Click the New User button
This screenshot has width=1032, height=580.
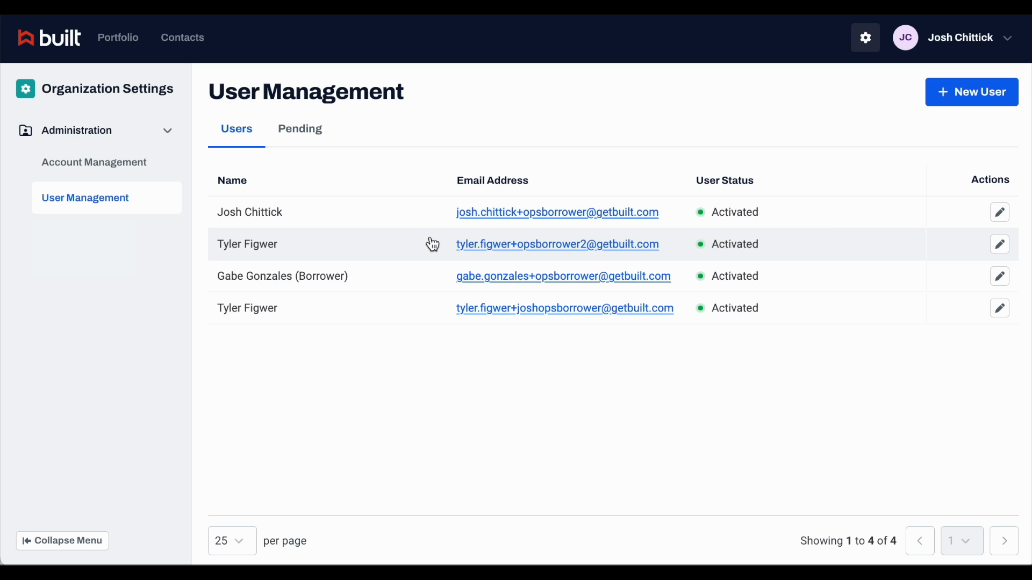972,92
